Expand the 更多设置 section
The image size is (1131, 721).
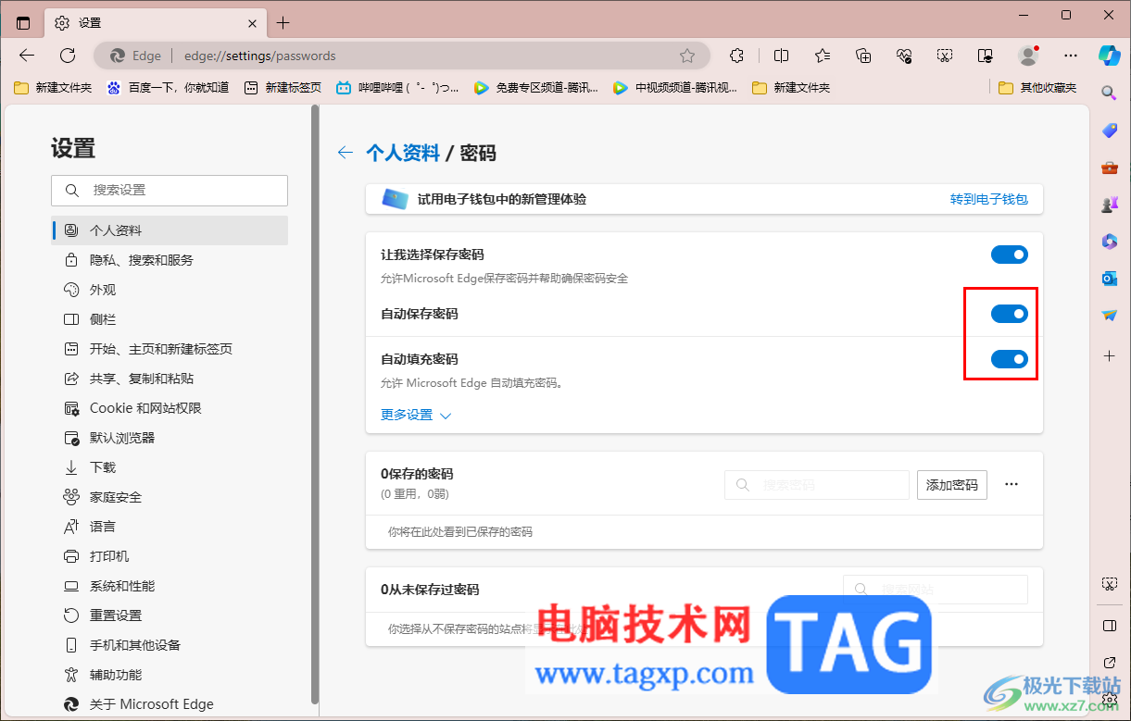coord(414,415)
